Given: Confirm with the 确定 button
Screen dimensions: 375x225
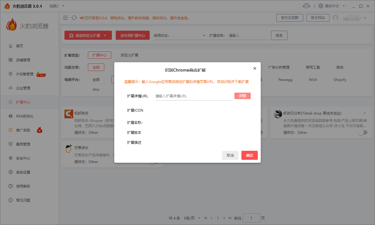Looking at the screenshot, I should [249, 155].
